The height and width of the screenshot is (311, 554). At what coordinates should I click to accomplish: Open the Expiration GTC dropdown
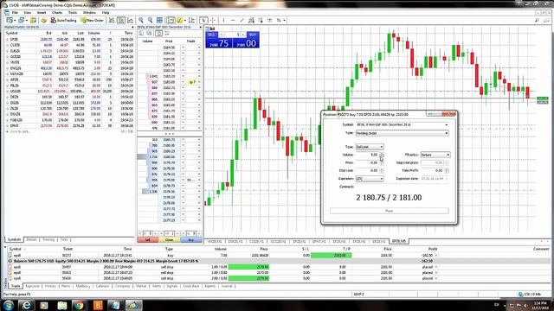pyautogui.click(x=370, y=179)
